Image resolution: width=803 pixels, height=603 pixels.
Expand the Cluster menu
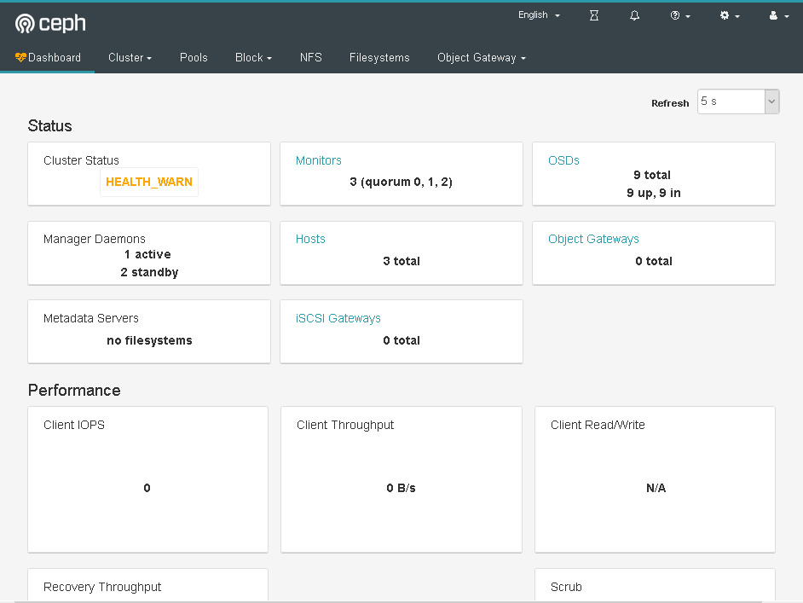coord(130,57)
